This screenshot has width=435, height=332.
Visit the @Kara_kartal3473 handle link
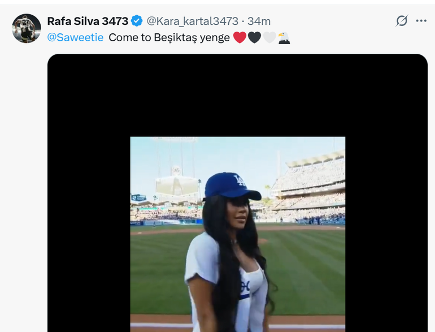(x=192, y=21)
